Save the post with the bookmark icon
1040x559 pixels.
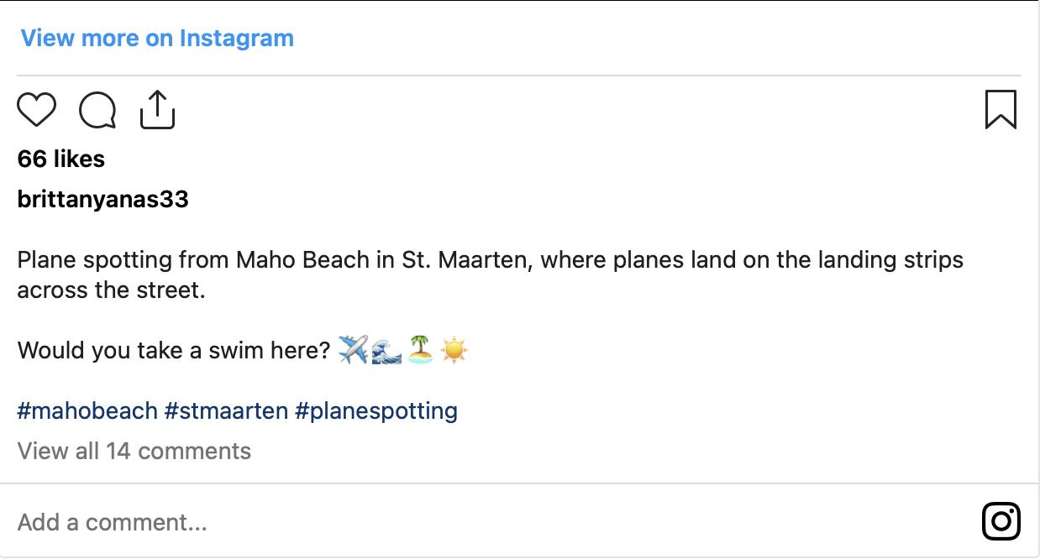pos(1001,110)
